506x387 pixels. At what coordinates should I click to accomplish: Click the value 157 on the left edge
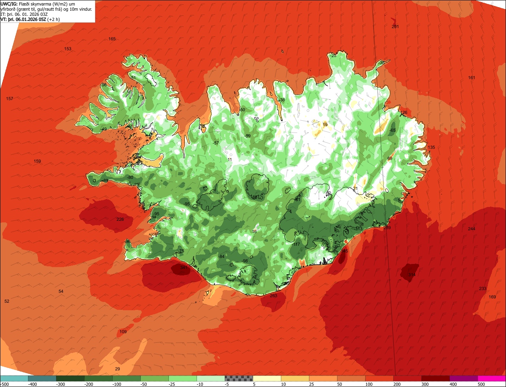[10, 99]
